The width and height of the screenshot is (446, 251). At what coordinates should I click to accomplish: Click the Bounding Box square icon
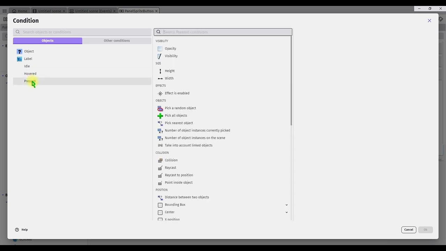160,205
